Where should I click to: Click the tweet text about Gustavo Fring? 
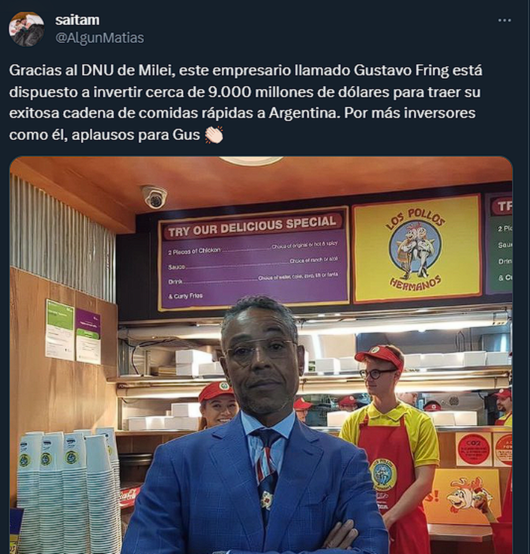246,102
